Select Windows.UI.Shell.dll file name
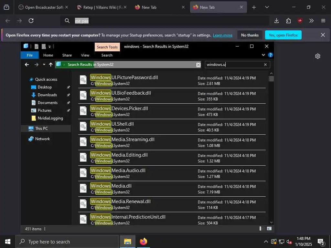Screen dimensions: 331x248 [x=112, y=124]
